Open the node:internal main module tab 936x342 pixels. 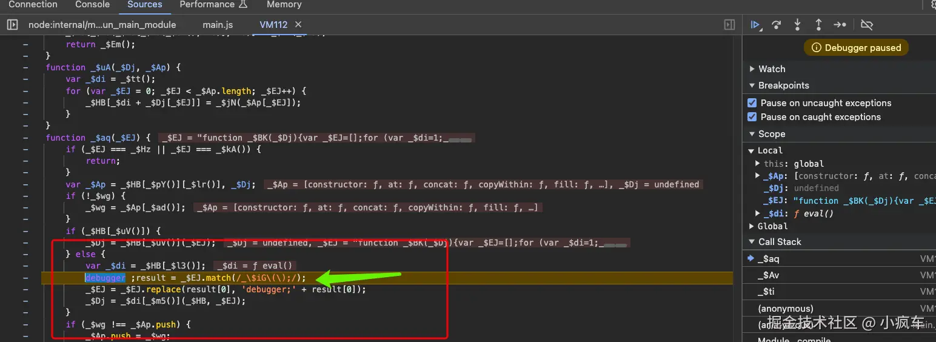pyautogui.click(x=102, y=25)
